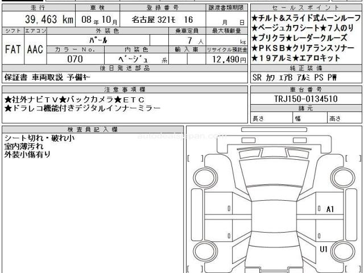Click the color number 070 cell
364x273 pixels.
75,59
